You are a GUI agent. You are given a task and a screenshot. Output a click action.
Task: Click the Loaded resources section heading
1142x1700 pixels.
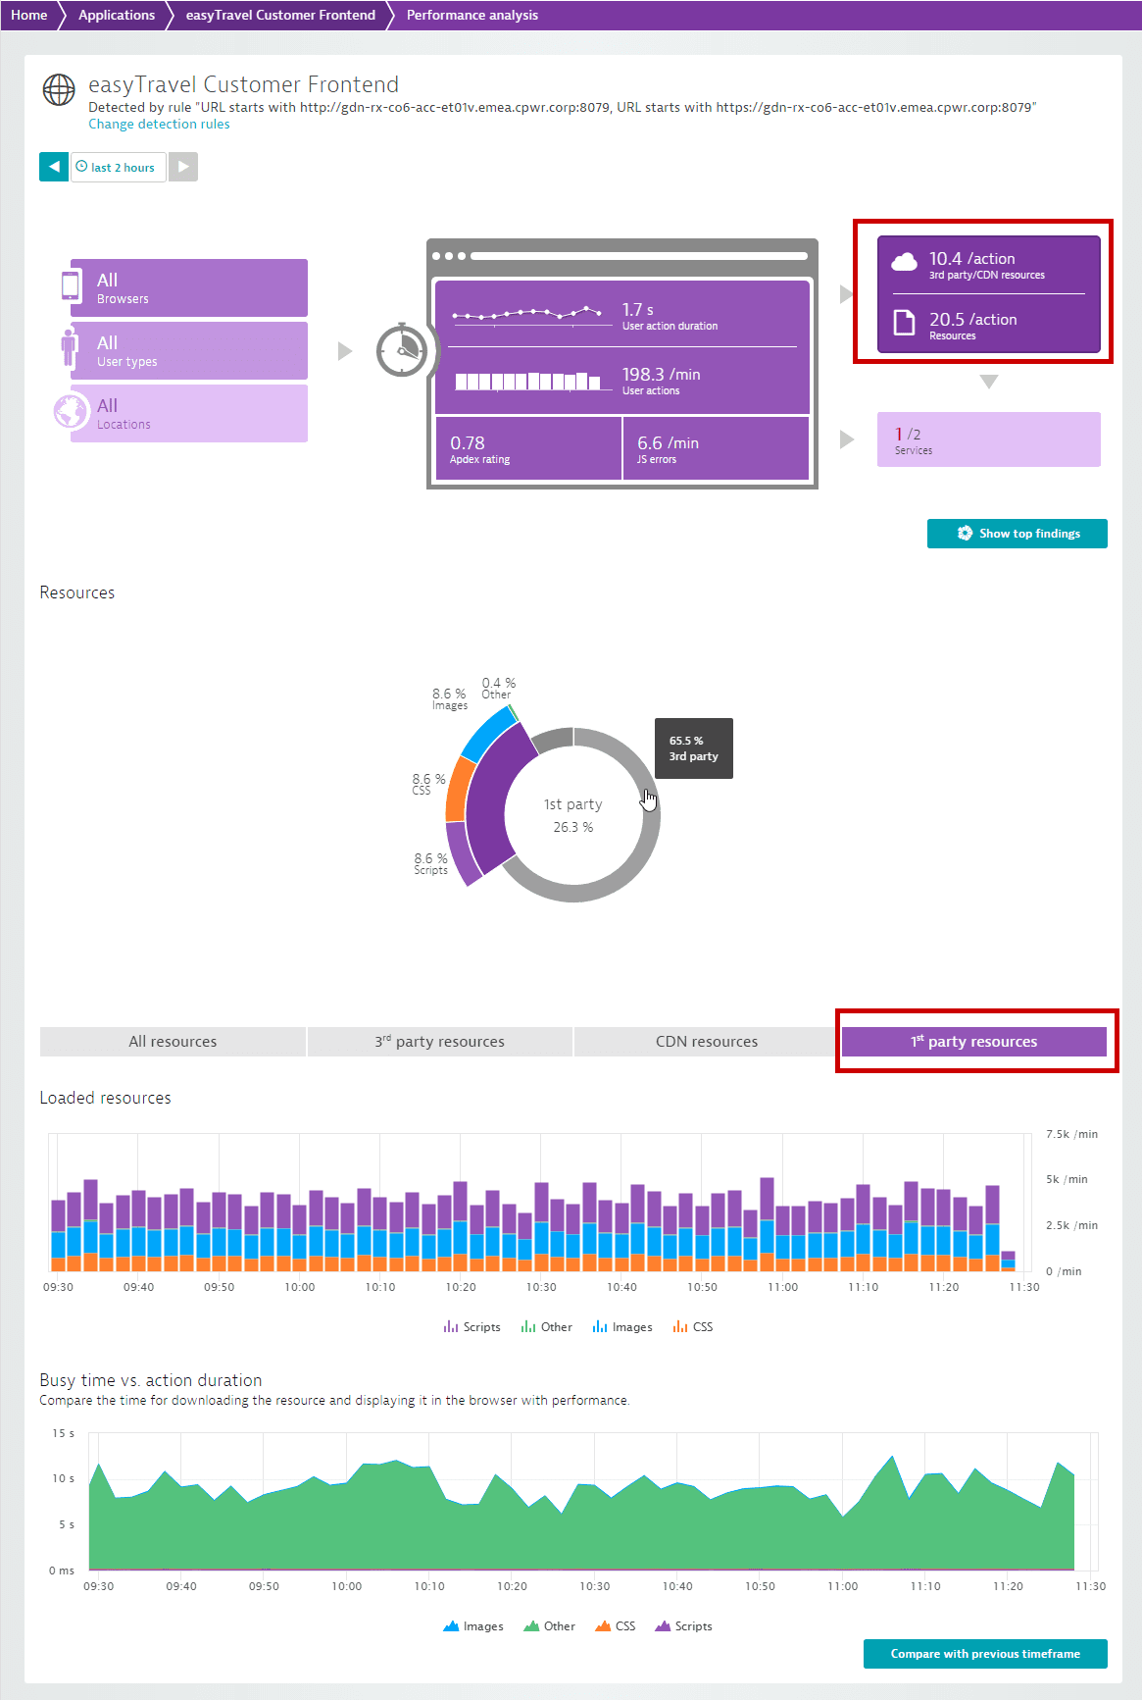point(106,1098)
